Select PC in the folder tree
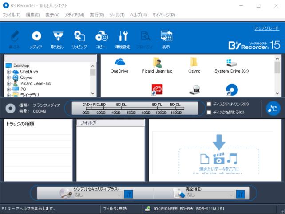285x214 pixels. coord(23,89)
